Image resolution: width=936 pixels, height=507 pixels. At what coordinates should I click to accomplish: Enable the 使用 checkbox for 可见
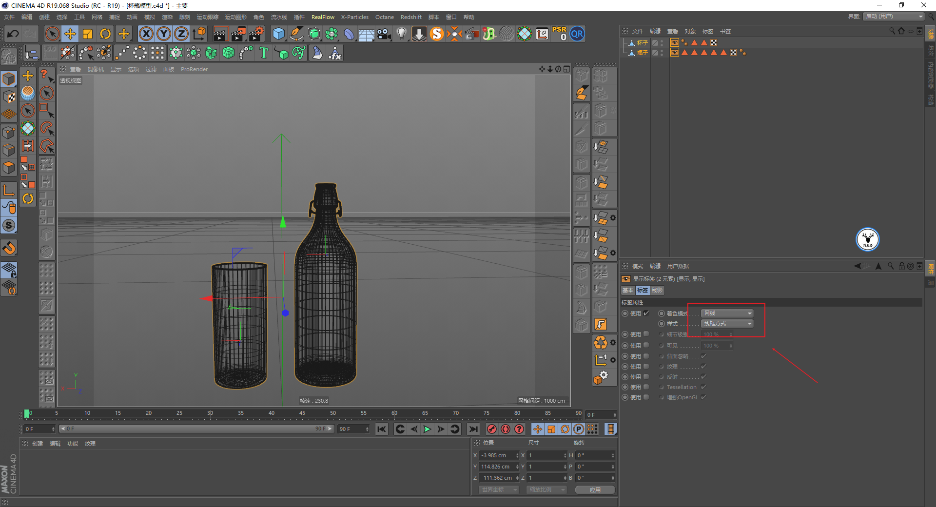[646, 346]
